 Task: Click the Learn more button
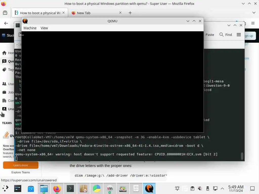(21, 165)
